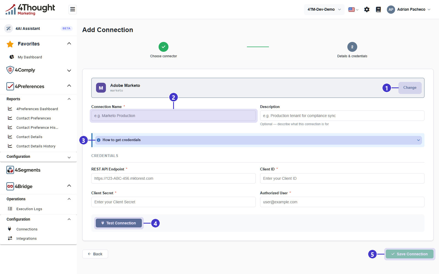Click the US flag language icon
The image size is (439, 274).
click(x=351, y=10)
